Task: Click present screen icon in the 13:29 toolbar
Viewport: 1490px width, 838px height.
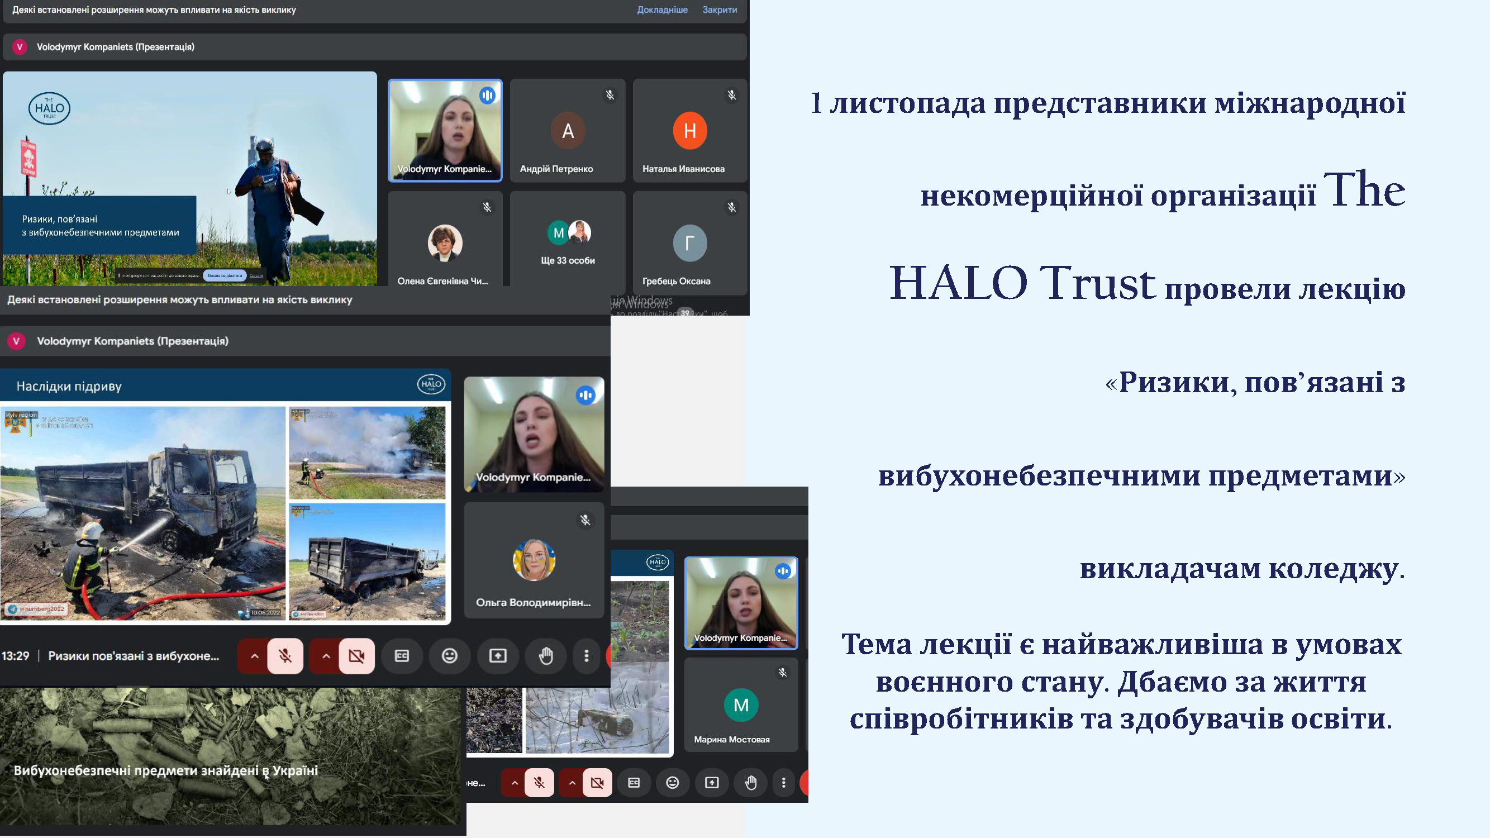Action: [x=497, y=656]
